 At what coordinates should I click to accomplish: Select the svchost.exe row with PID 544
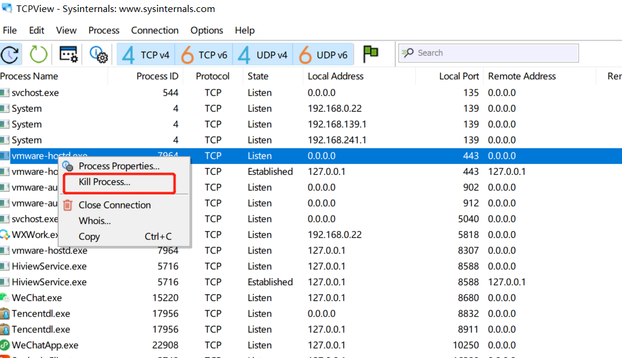click(x=311, y=93)
